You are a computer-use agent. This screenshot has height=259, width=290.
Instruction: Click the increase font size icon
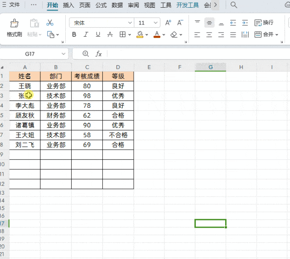(168, 23)
